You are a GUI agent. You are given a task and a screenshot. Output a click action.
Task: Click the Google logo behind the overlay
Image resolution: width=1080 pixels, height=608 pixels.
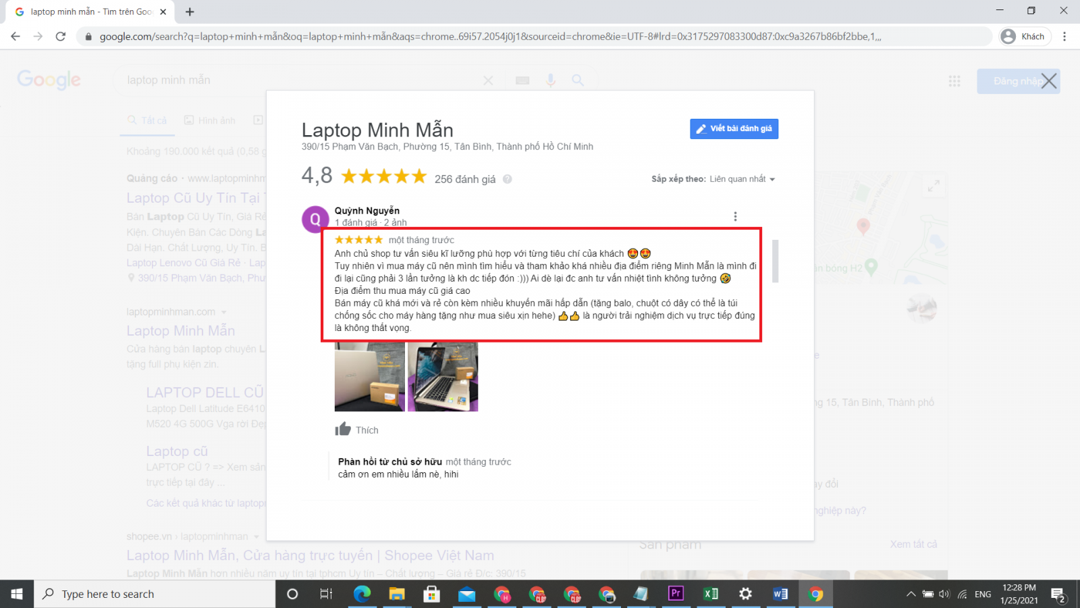[49, 80]
